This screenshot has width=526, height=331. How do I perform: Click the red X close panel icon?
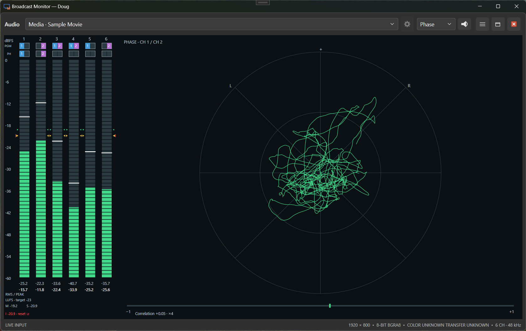coord(514,24)
